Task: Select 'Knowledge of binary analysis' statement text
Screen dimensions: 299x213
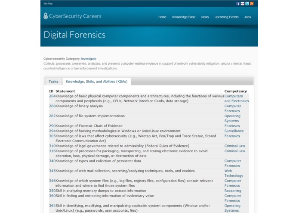Action: pos(79,106)
